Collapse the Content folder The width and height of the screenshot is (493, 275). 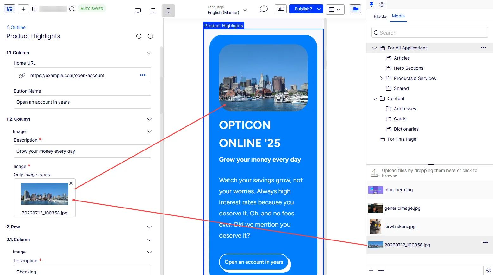(375, 99)
